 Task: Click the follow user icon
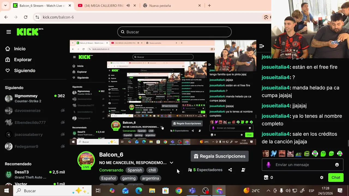(243, 170)
